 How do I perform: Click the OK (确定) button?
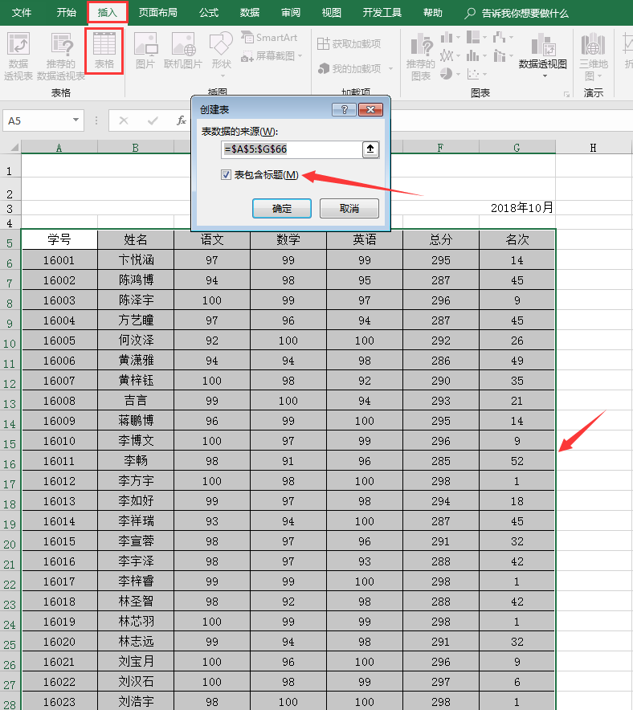pyautogui.click(x=282, y=208)
